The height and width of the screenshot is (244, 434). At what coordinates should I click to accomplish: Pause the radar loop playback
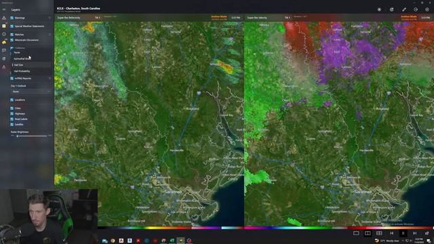403,233
